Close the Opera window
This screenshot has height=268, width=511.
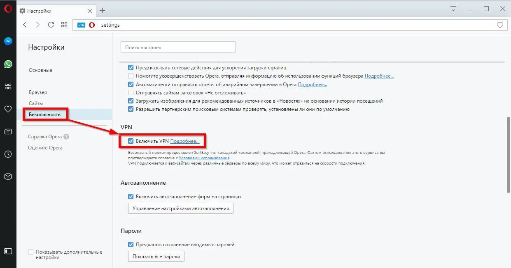tap(503, 8)
